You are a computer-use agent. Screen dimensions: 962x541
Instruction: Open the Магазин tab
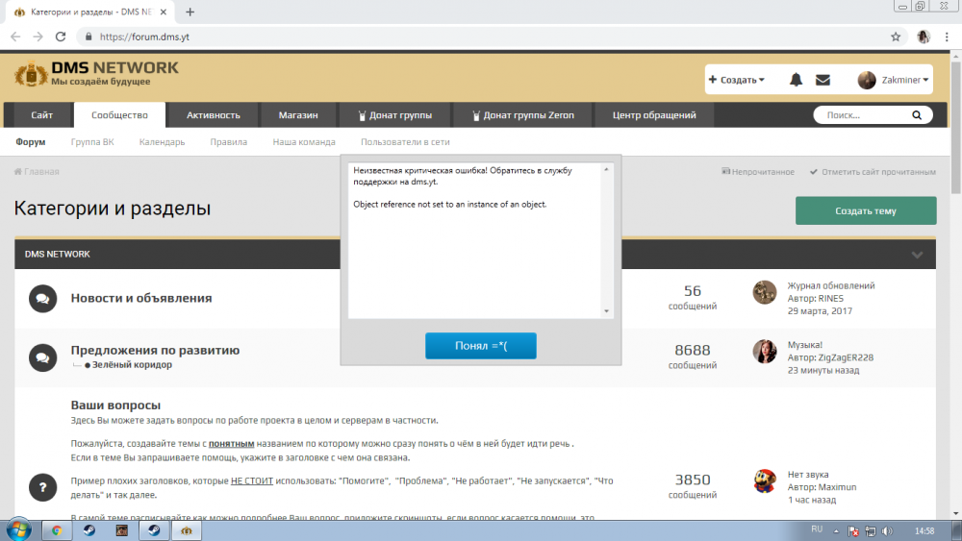(298, 115)
